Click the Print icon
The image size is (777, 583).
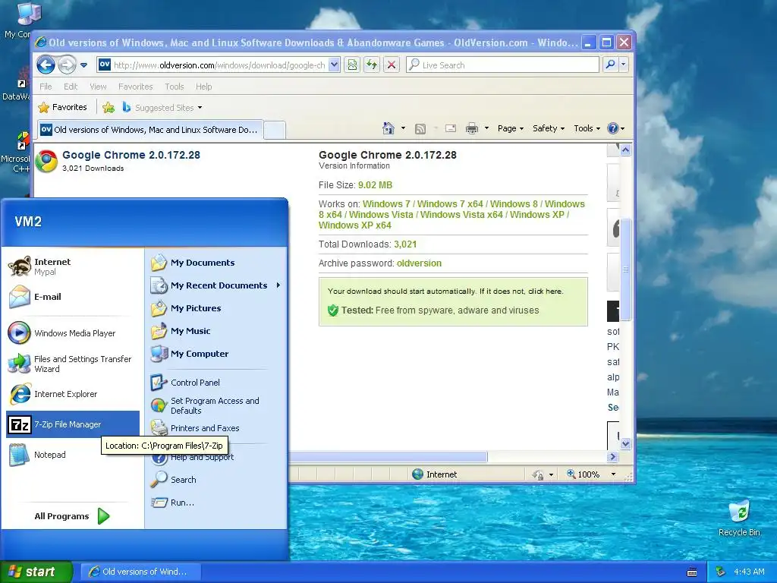(x=472, y=128)
